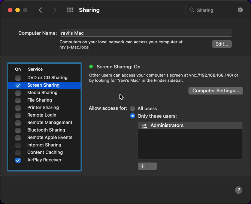Select the Only these users option
The width and height of the screenshot is (251, 204).
coord(133,116)
